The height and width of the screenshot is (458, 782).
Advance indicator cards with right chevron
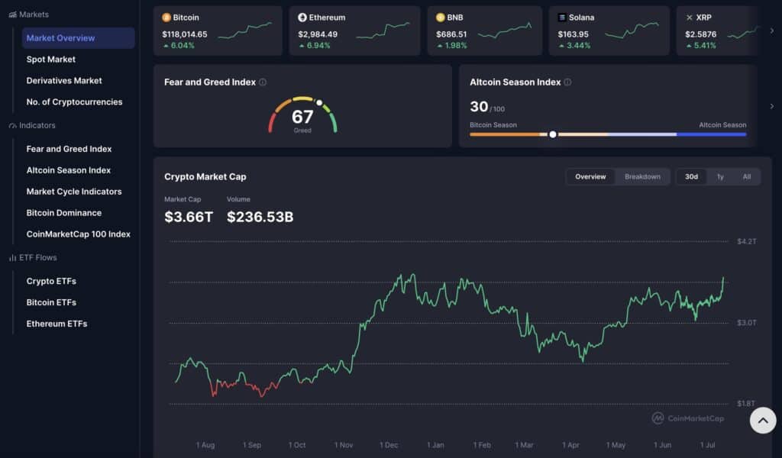[771, 106]
